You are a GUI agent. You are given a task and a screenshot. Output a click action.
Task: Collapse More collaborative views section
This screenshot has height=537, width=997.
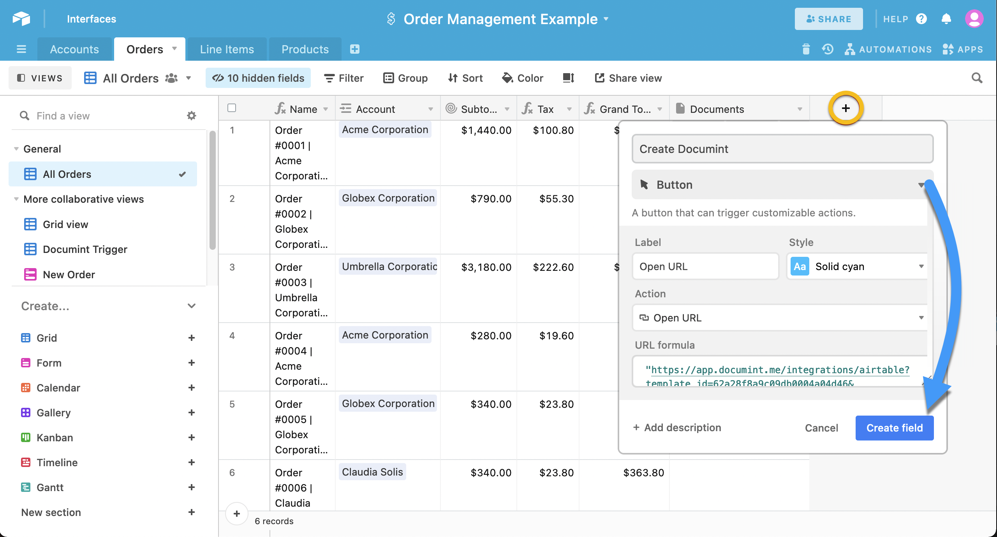(16, 199)
